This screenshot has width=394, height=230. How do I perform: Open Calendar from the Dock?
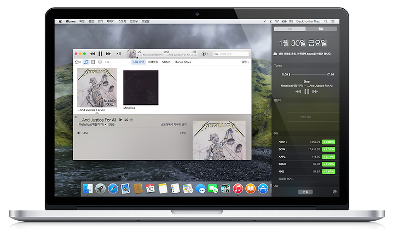pyautogui.click(x=150, y=188)
